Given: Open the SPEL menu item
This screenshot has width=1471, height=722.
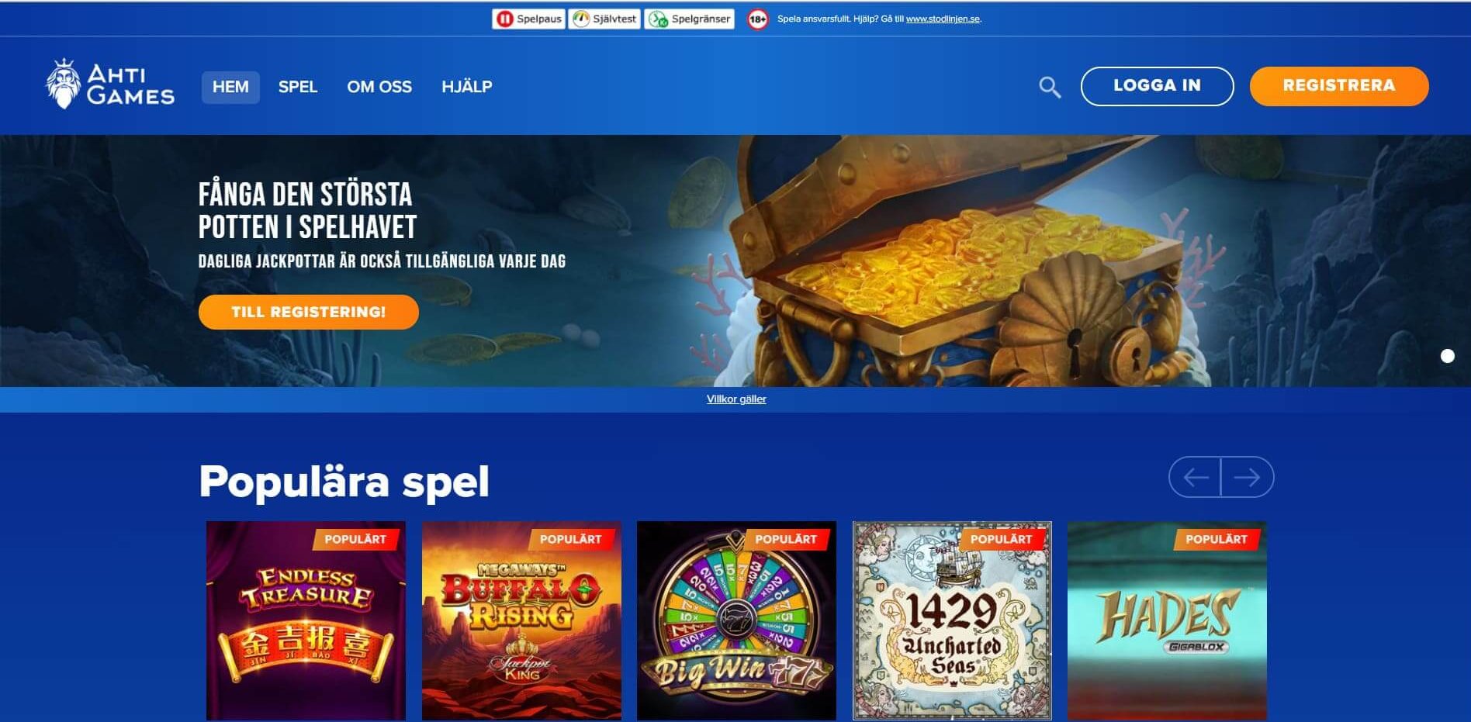Looking at the screenshot, I should tap(298, 87).
